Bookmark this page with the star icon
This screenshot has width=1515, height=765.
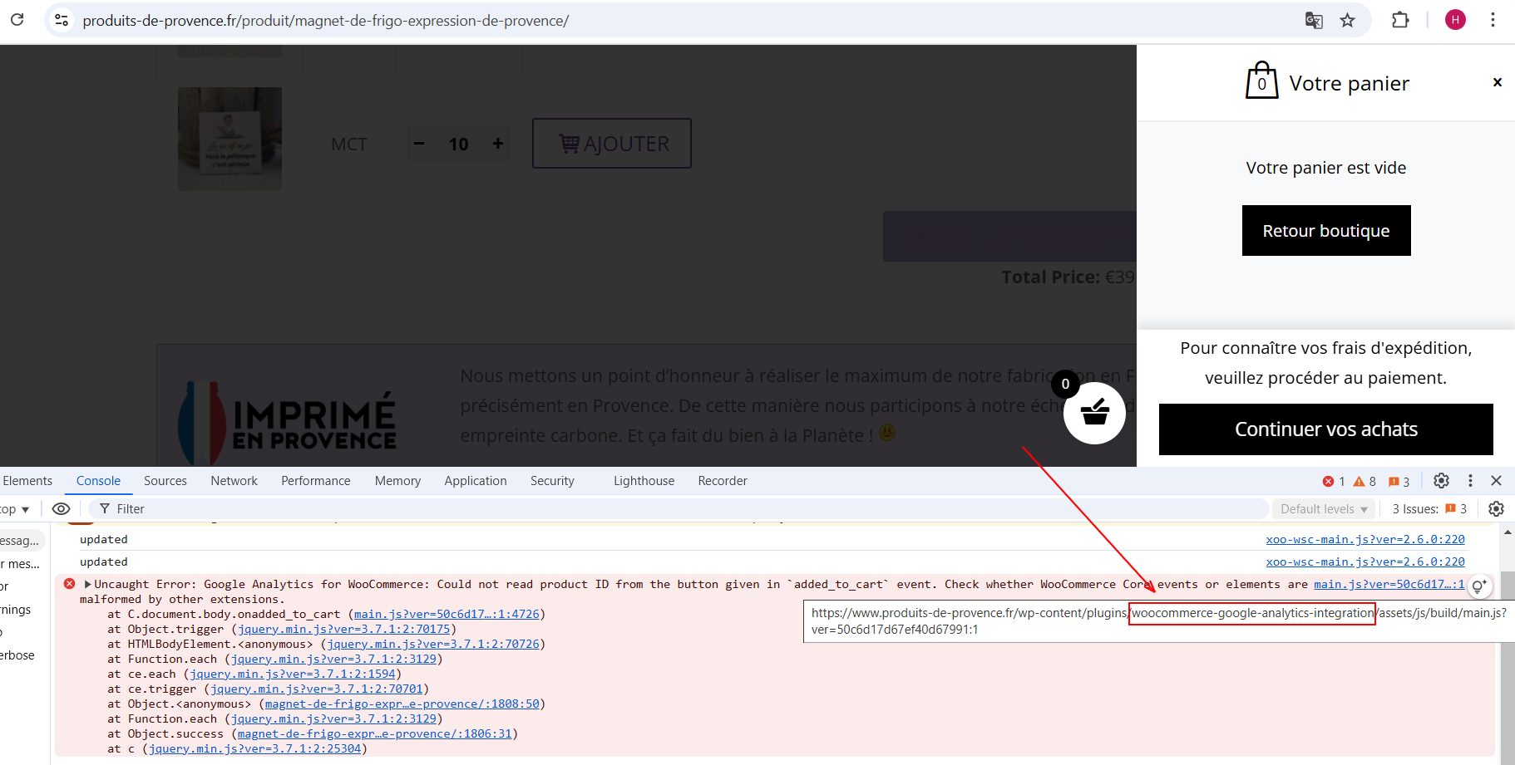1348,21
